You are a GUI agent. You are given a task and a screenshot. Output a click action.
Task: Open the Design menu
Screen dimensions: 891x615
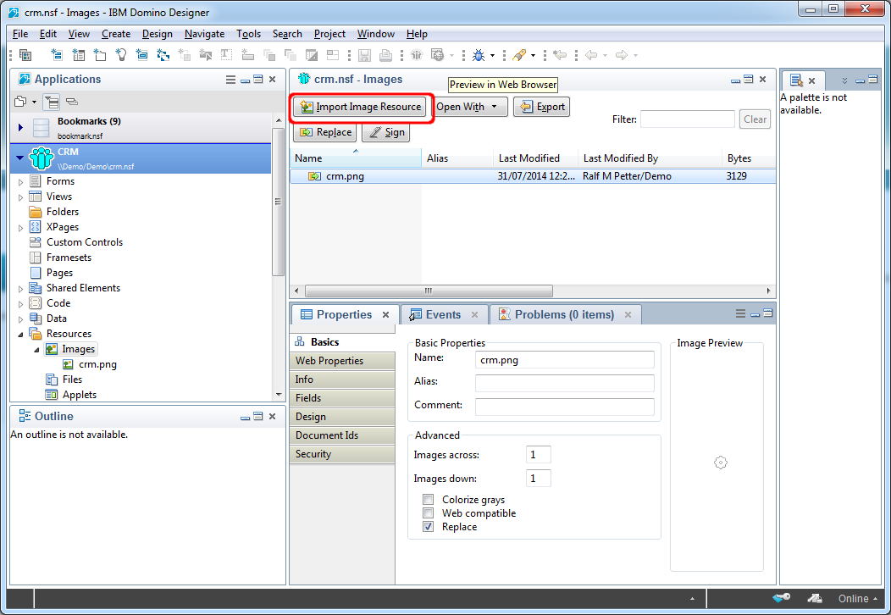157,34
